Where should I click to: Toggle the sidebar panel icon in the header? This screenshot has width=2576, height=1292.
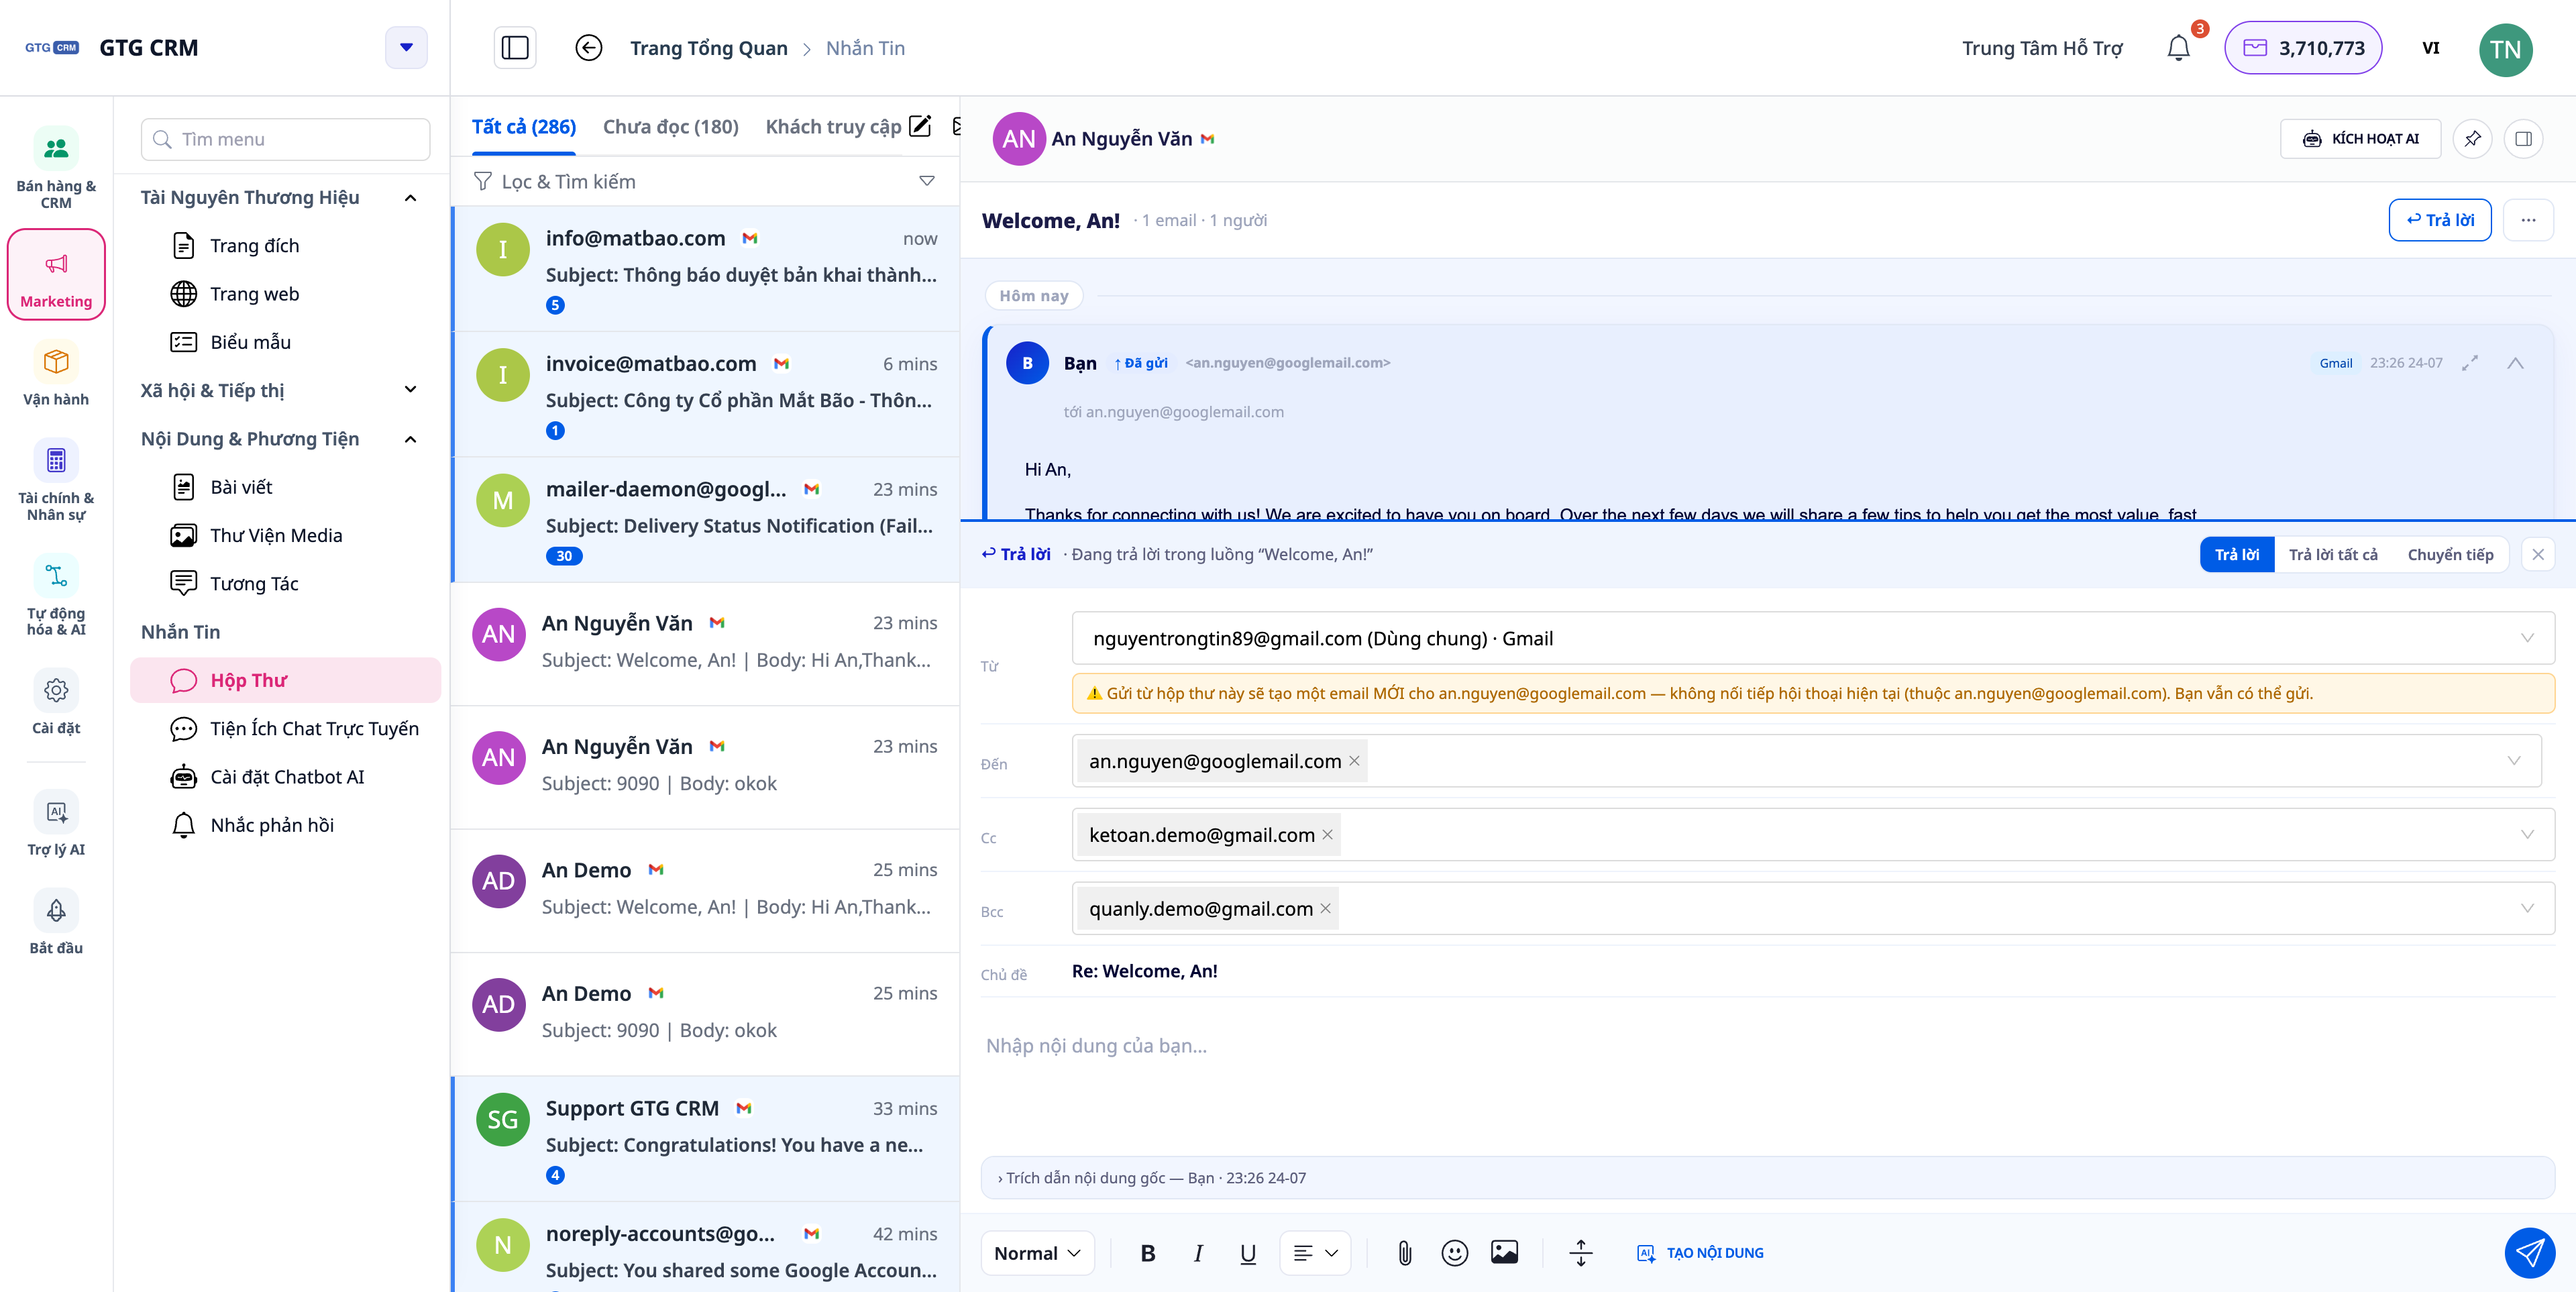coord(515,48)
